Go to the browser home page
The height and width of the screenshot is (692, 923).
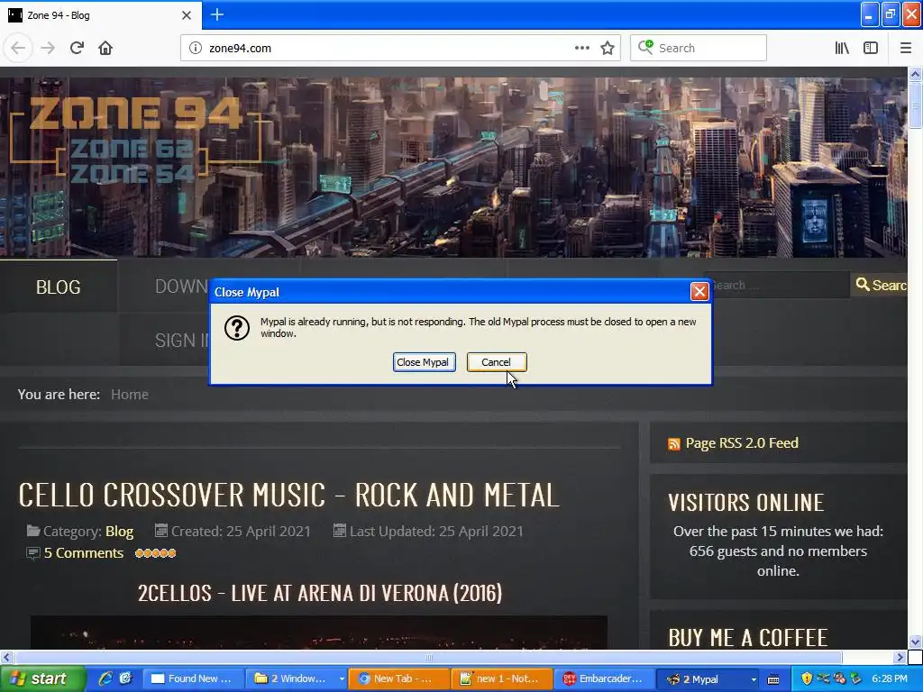point(105,48)
